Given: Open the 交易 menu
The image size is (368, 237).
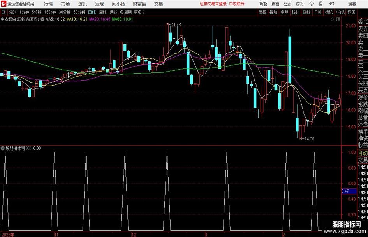Looking at the screenshot, I should (158, 4).
